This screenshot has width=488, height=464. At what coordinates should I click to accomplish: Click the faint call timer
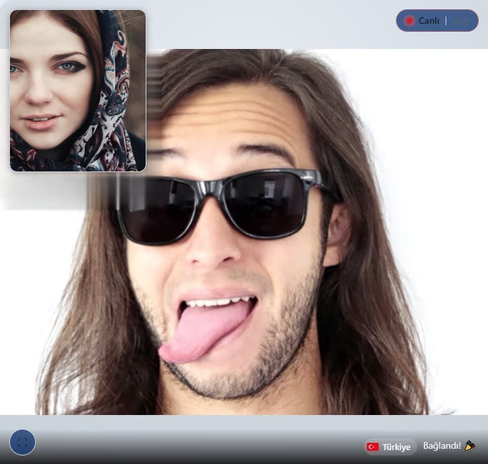coord(460,21)
